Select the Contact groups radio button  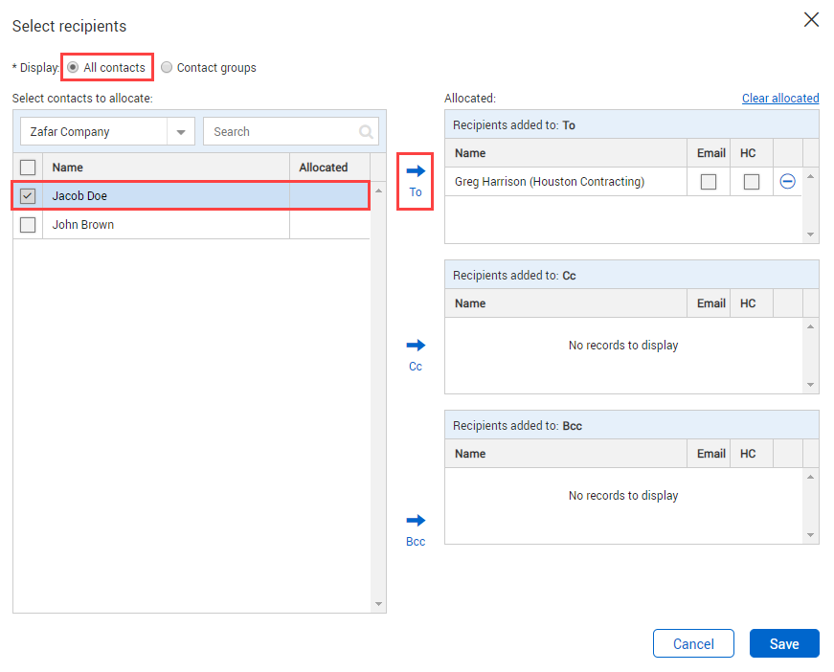[168, 68]
